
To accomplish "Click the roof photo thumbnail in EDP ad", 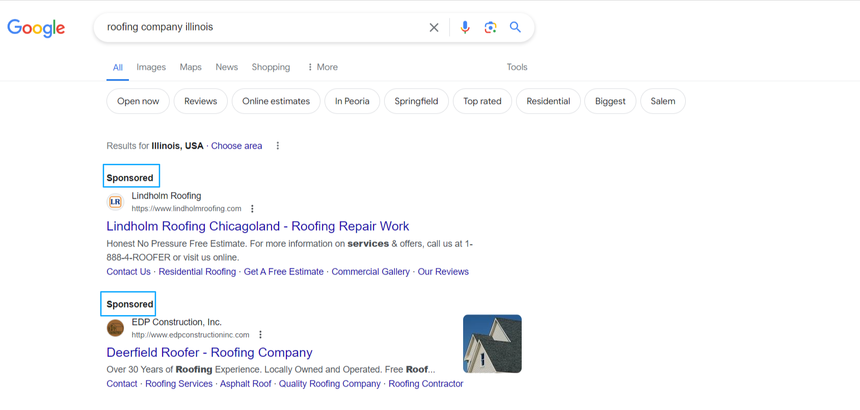I will tap(492, 344).
